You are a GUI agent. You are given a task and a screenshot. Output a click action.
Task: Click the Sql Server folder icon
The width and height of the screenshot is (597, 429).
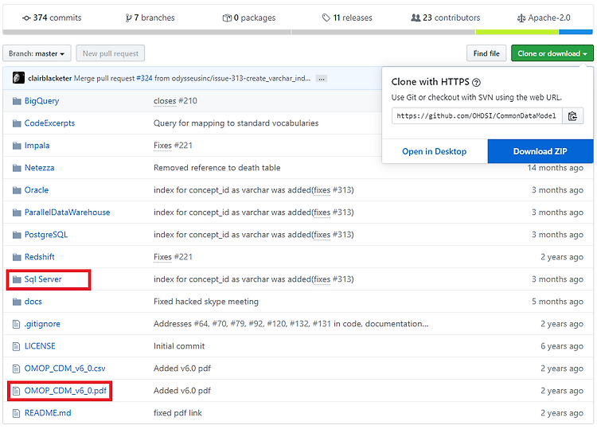click(x=17, y=279)
